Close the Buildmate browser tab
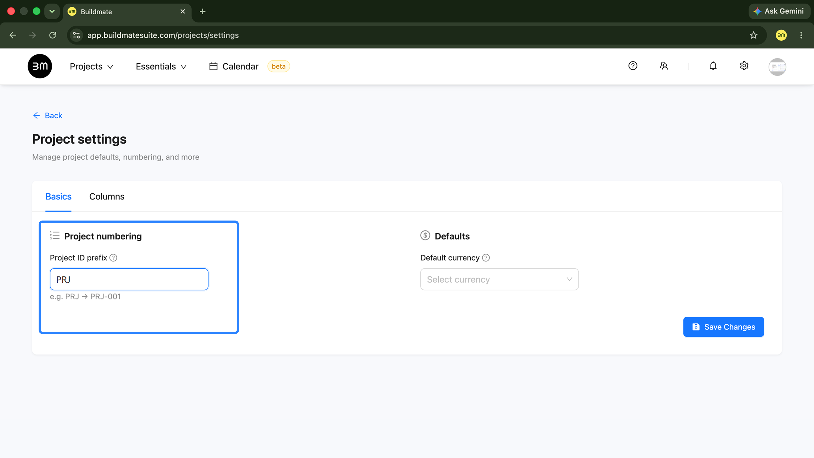The image size is (814, 458). [183, 11]
